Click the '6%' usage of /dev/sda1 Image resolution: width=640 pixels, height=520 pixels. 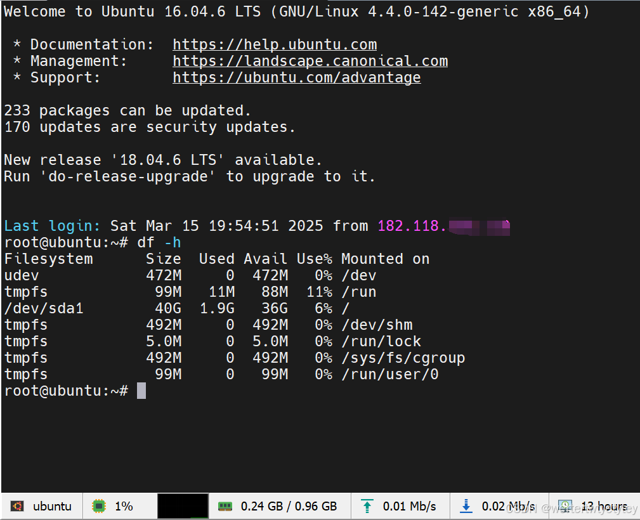(x=323, y=309)
